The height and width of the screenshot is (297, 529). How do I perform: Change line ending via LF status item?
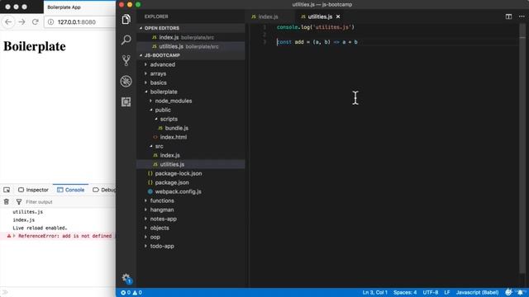(447, 292)
